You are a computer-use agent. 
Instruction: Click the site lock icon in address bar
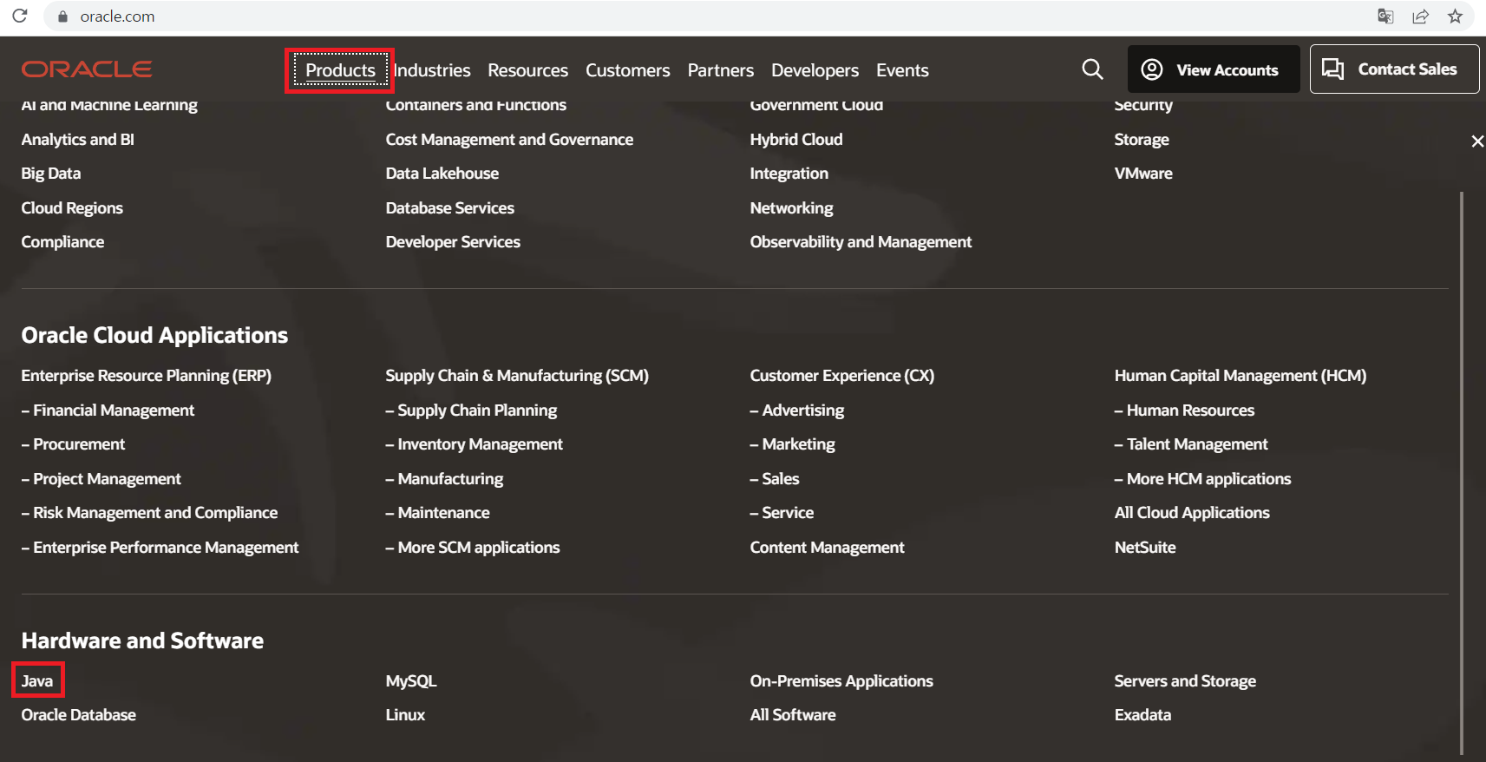point(62,16)
